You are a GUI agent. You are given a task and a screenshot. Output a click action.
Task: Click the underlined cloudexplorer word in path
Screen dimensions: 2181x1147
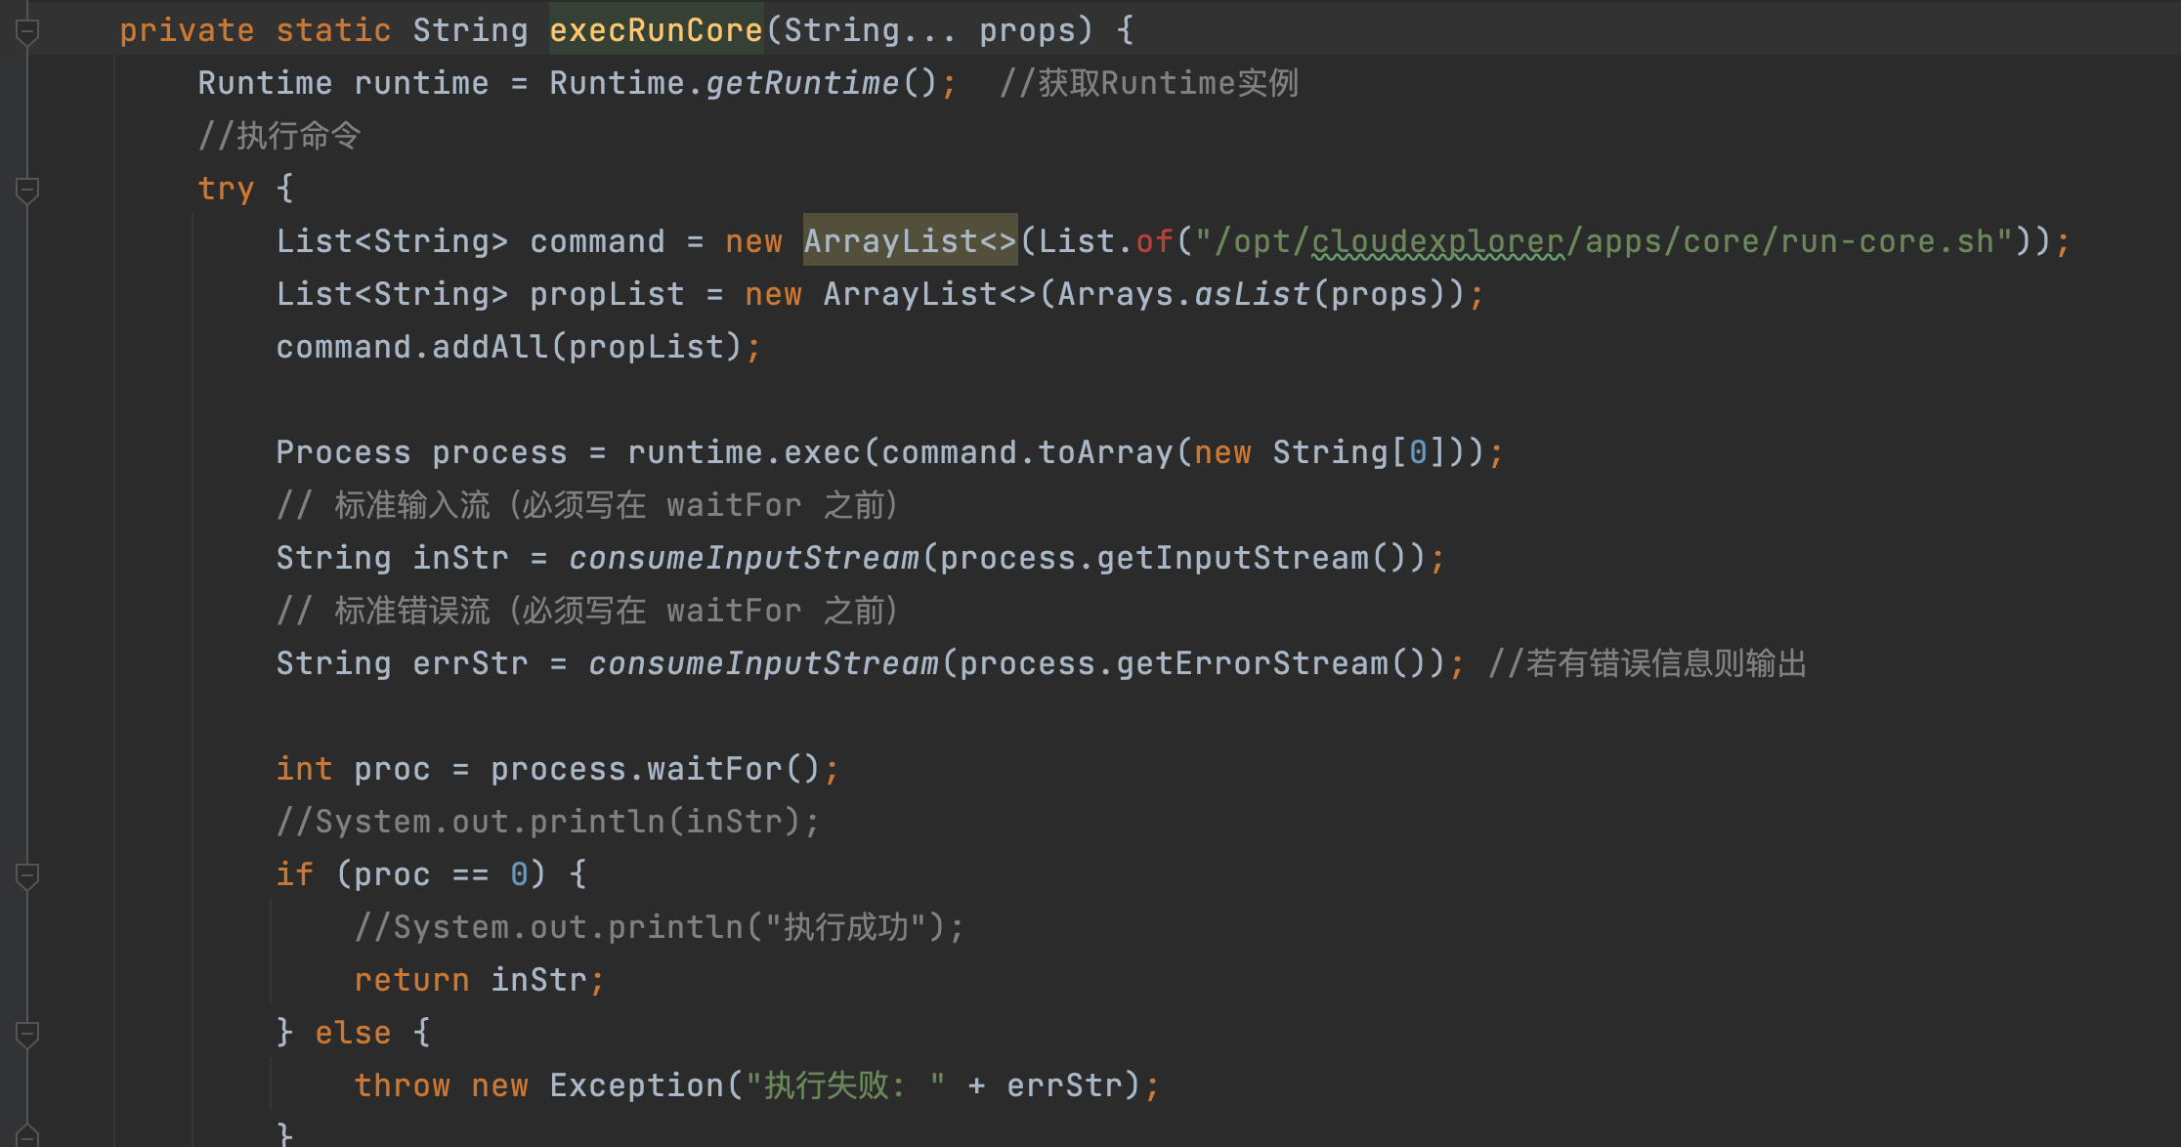1437,241
